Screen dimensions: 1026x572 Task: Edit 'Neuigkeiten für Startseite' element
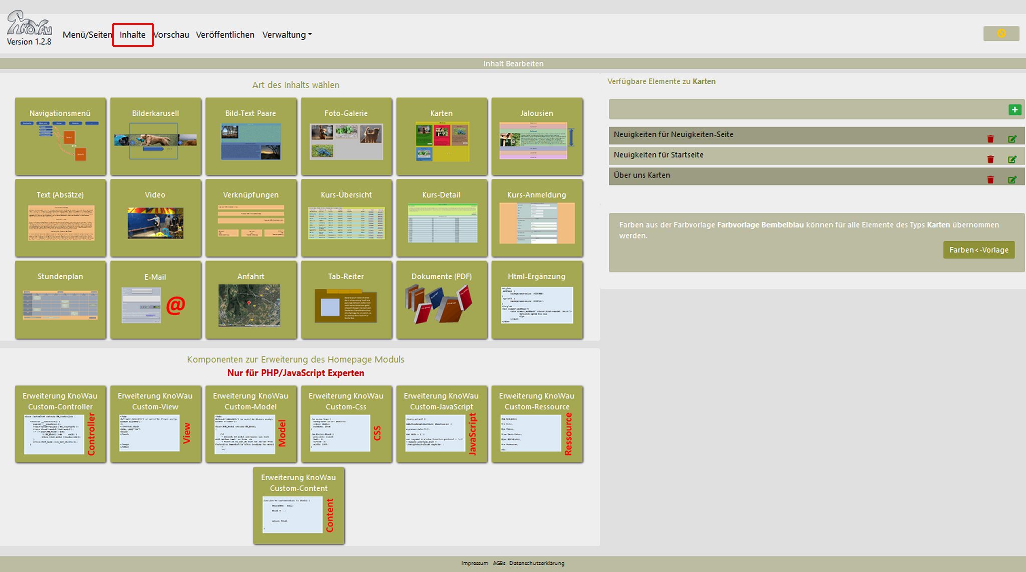pyautogui.click(x=1012, y=159)
